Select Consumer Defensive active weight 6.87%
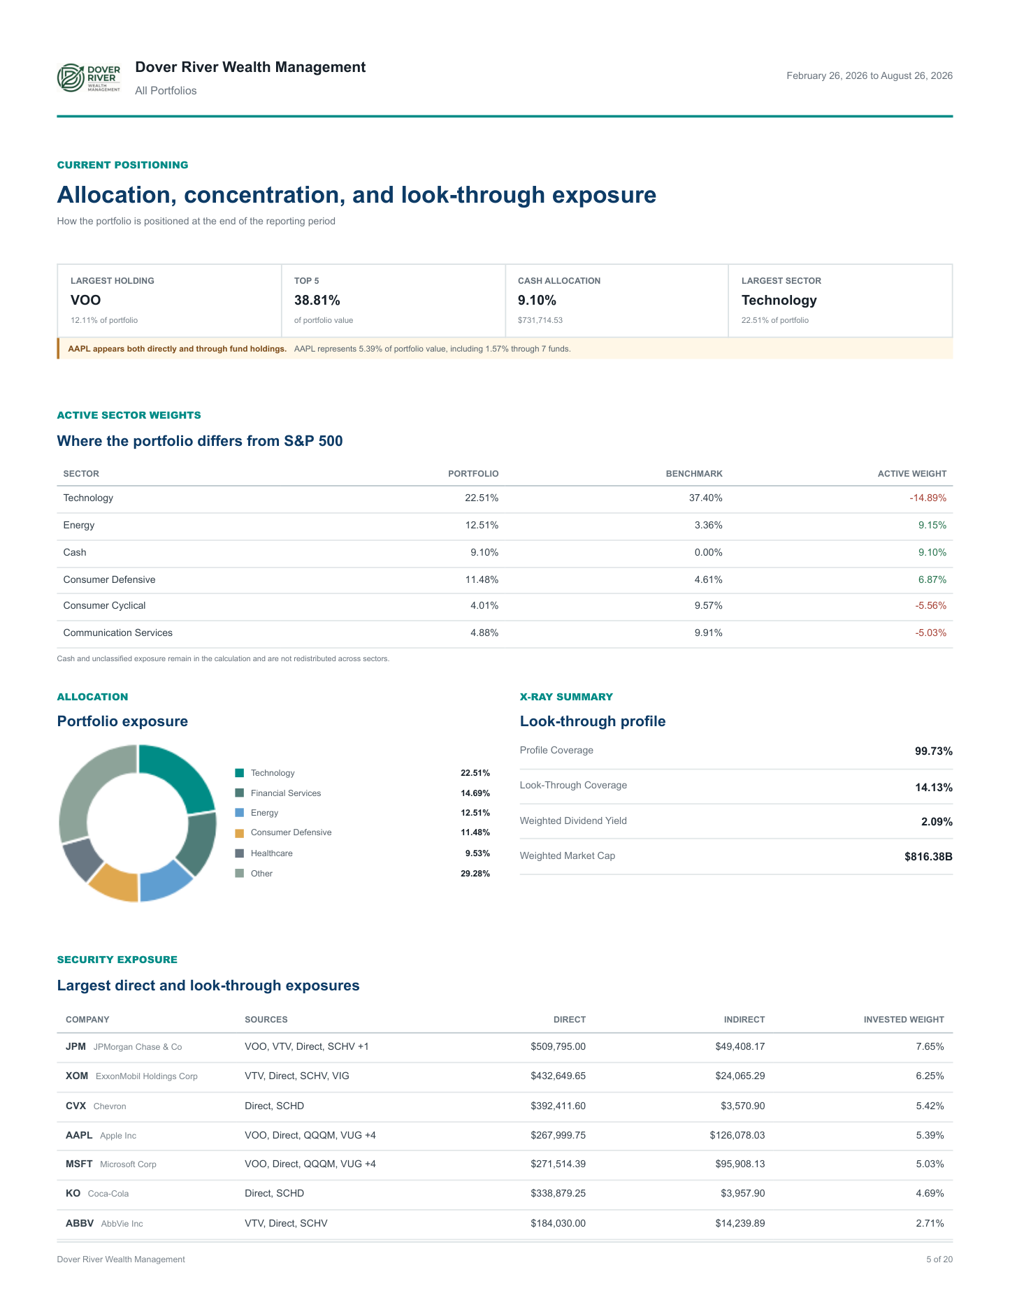Viewport: 1010px width, 1307px height. pyautogui.click(x=932, y=580)
